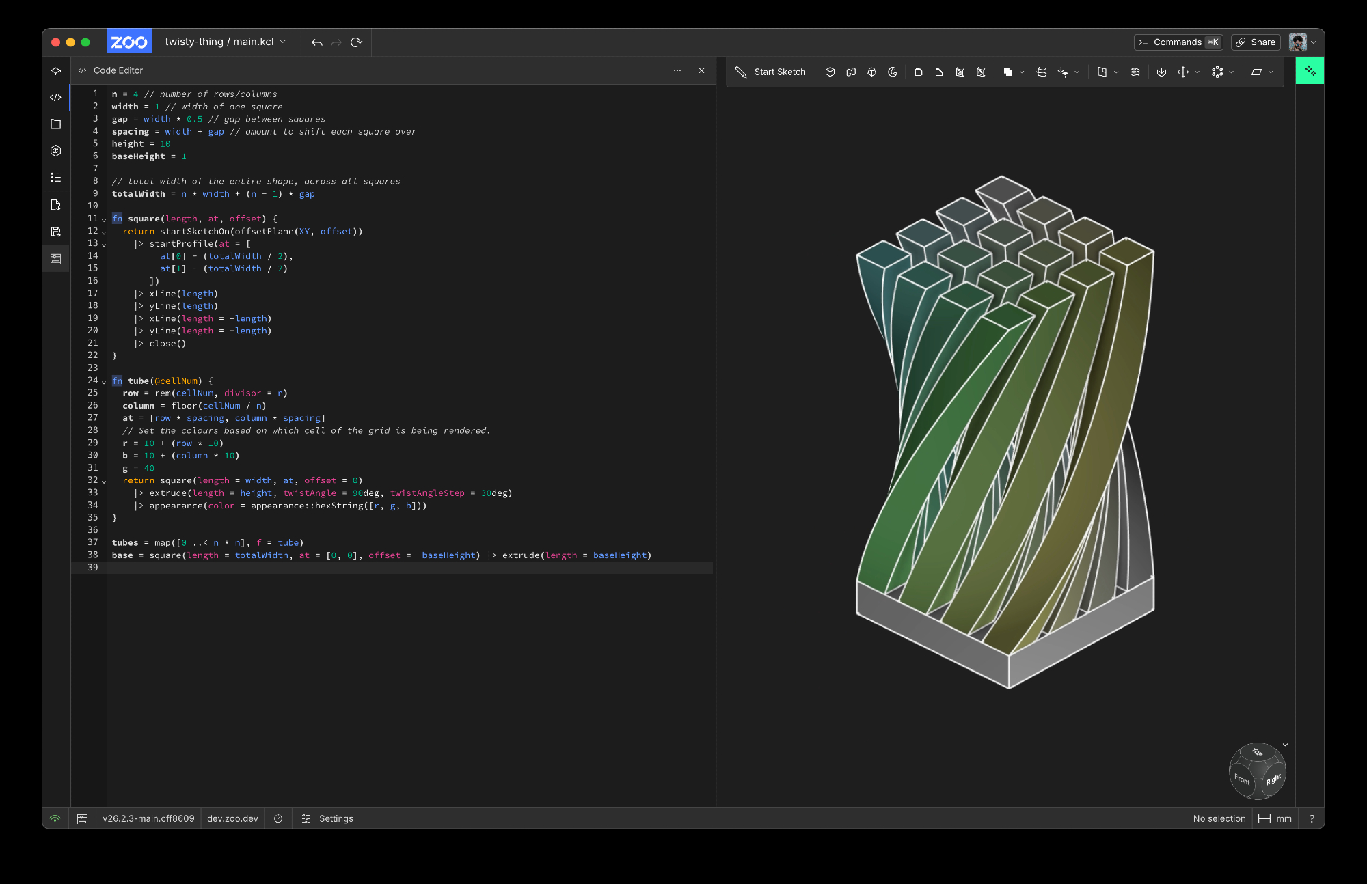Select the Revolve tool icon
The height and width of the screenshot is (884, 1367).
[x=893, y=72]
